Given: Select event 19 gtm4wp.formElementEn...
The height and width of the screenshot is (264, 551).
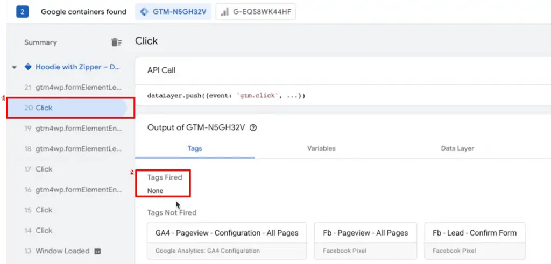Looking at the screenshot, I should point(73,128).
